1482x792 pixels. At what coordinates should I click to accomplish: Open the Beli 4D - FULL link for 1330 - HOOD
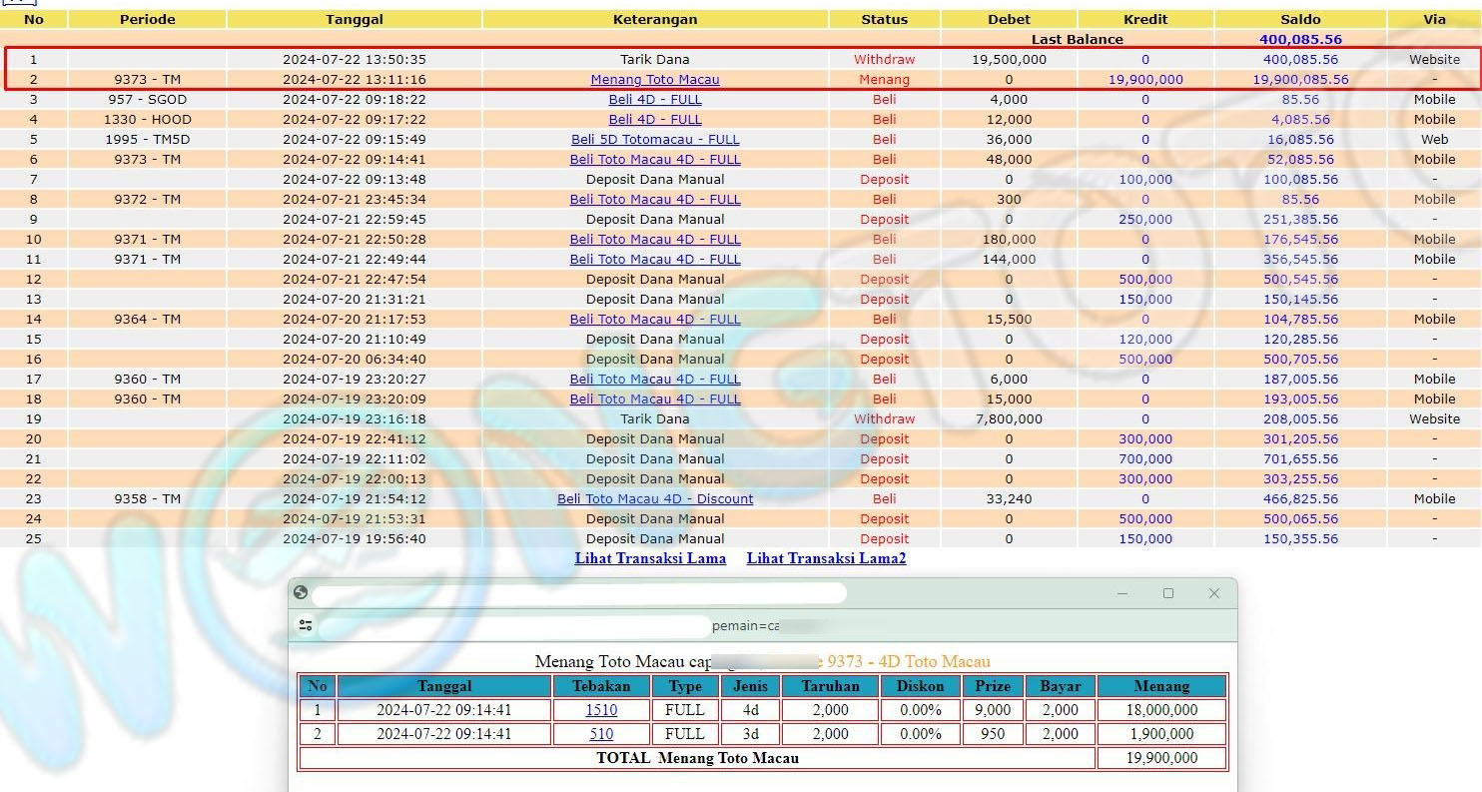(654, 119)
